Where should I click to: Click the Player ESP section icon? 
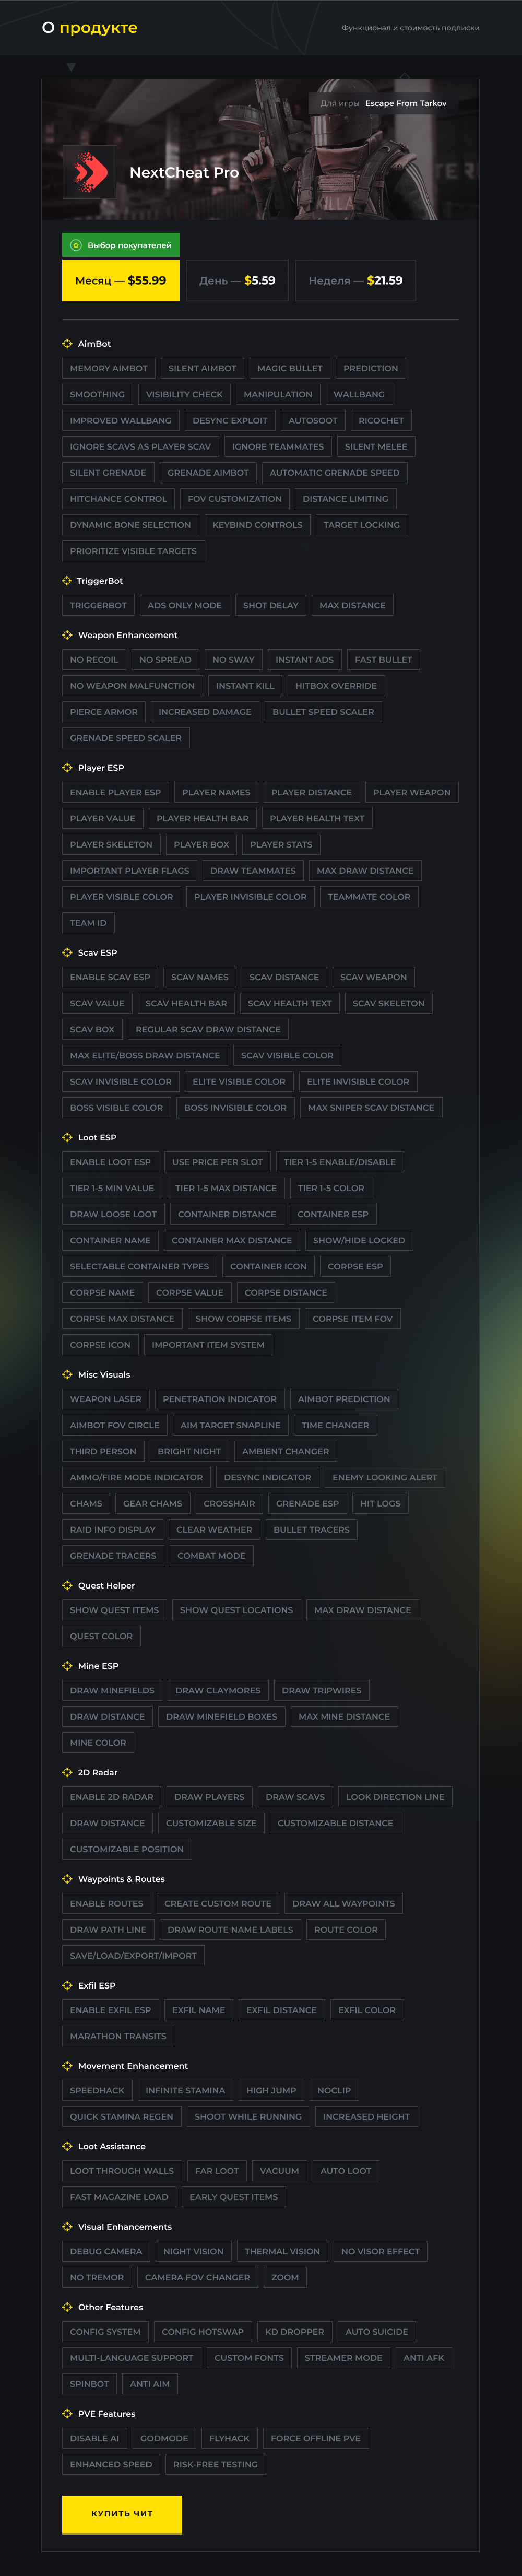[68, 768]
